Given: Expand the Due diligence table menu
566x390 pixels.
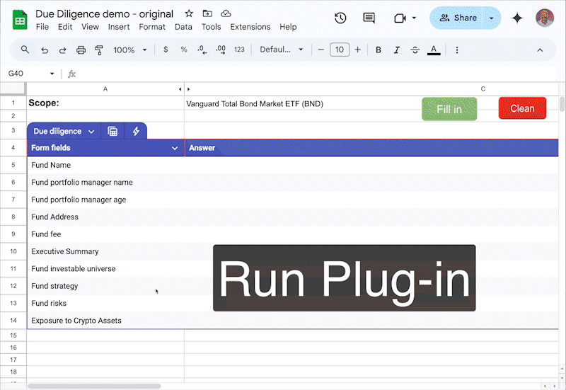Looking at the screenshot, I should pos(64,131).
